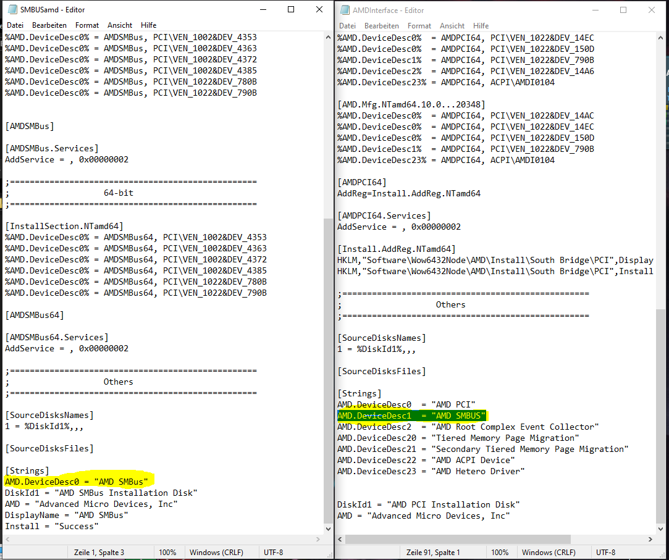669x560 pixels.
Task: Click UTF-8 encoding status in SMBUSamd window
Action: [x=273, y=553]
